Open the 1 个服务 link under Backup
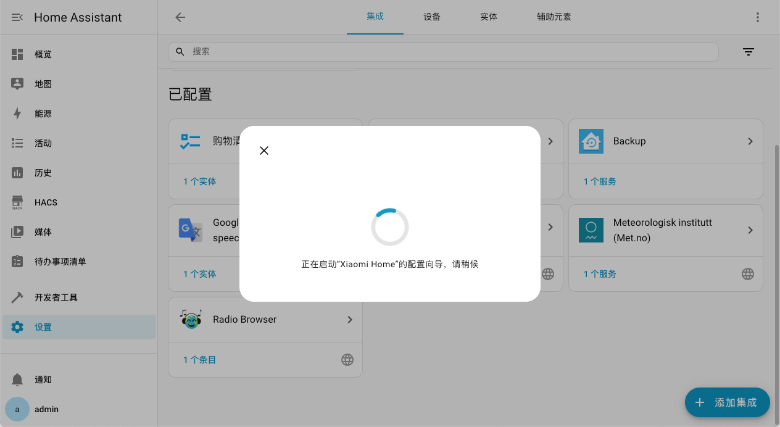Screen dimensions: 780x427 pyautogui.click(x=599, y=181)
